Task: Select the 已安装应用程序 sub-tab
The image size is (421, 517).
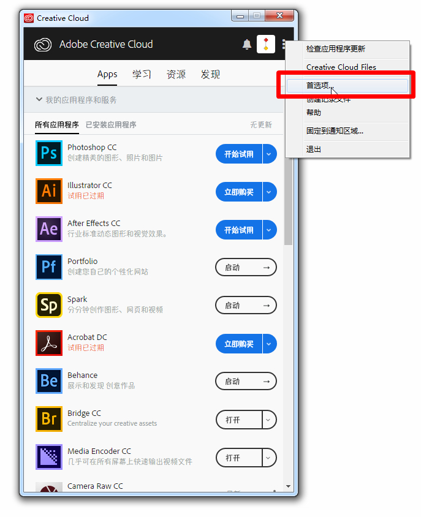Action: [111, 124]
